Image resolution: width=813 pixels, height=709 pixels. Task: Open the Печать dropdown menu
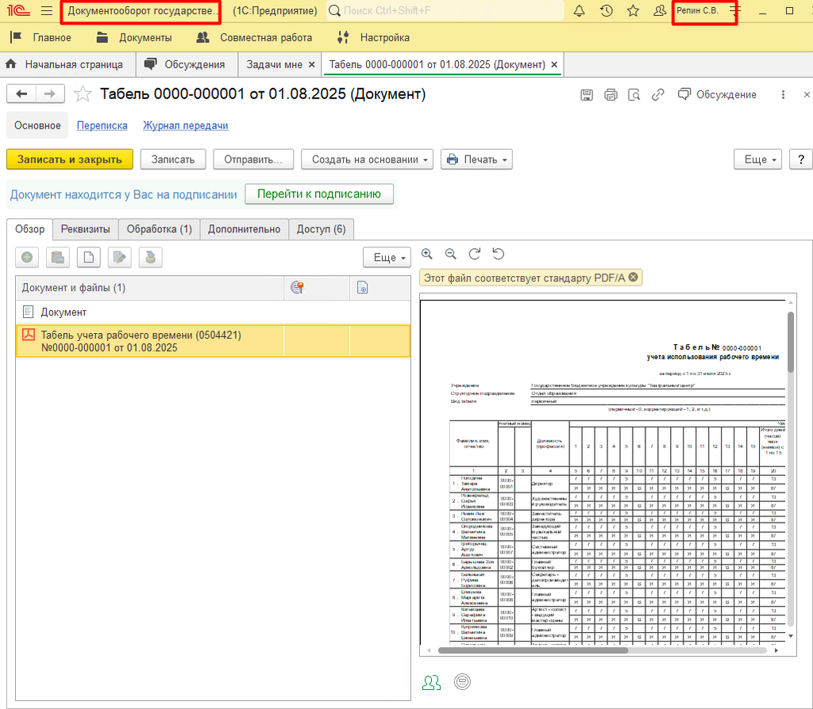click(476, 159)
